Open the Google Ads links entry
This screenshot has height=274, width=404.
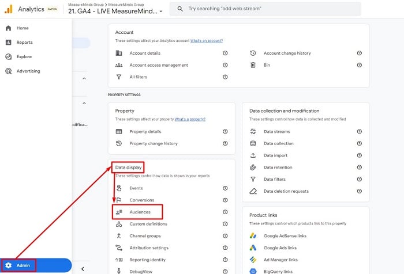[280, 248]
